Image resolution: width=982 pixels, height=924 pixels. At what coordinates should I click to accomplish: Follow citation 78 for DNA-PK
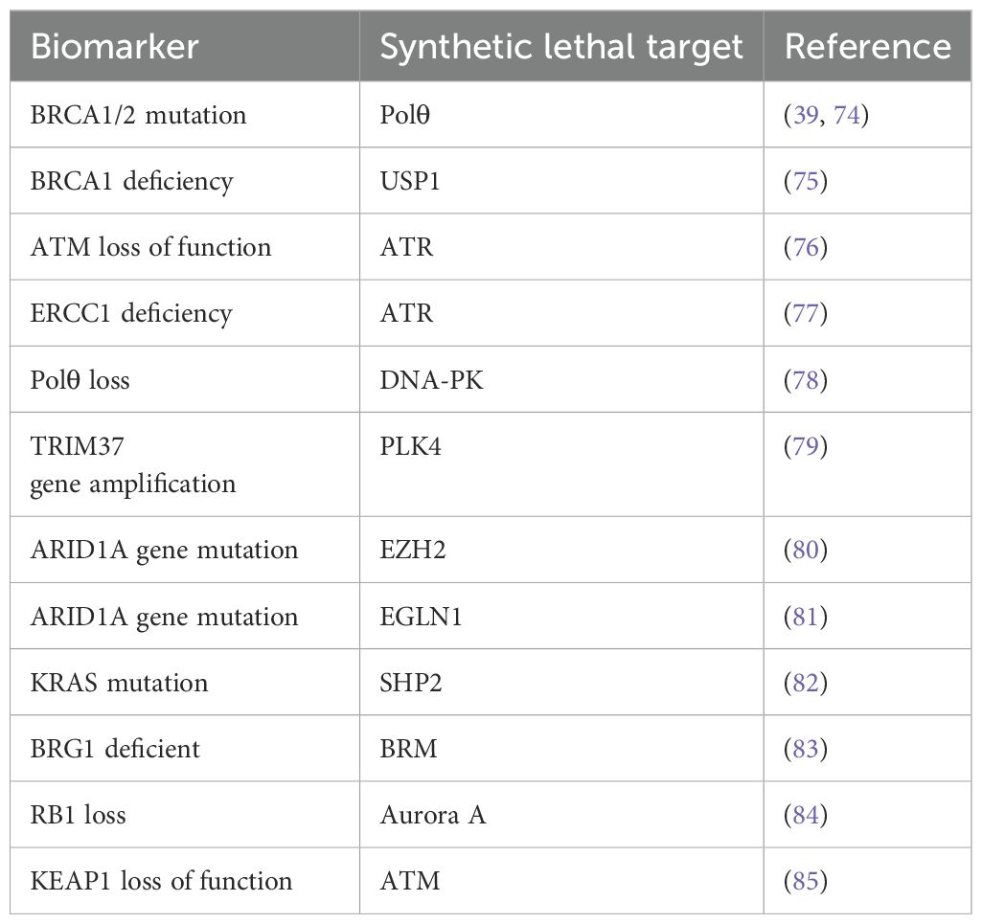point(806,380)
